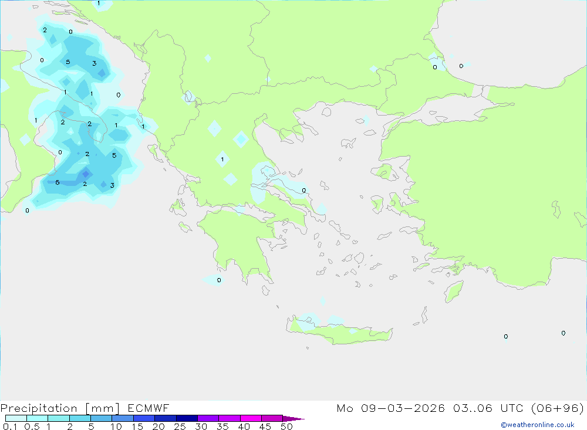Click the purple swatch between 30 and 35
The width and height of the screenshot is (587, 430).
click(208, 418)
